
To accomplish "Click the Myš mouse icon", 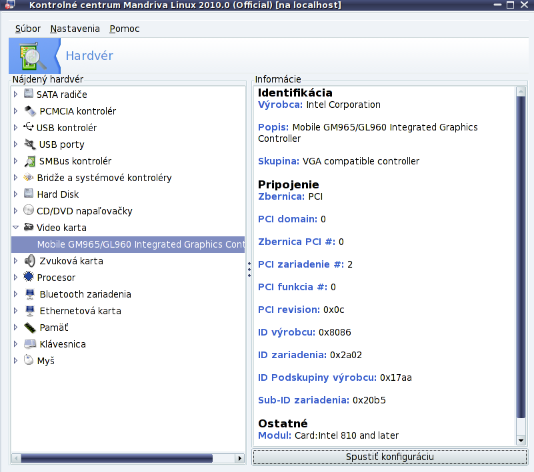I will pos(29,359).
